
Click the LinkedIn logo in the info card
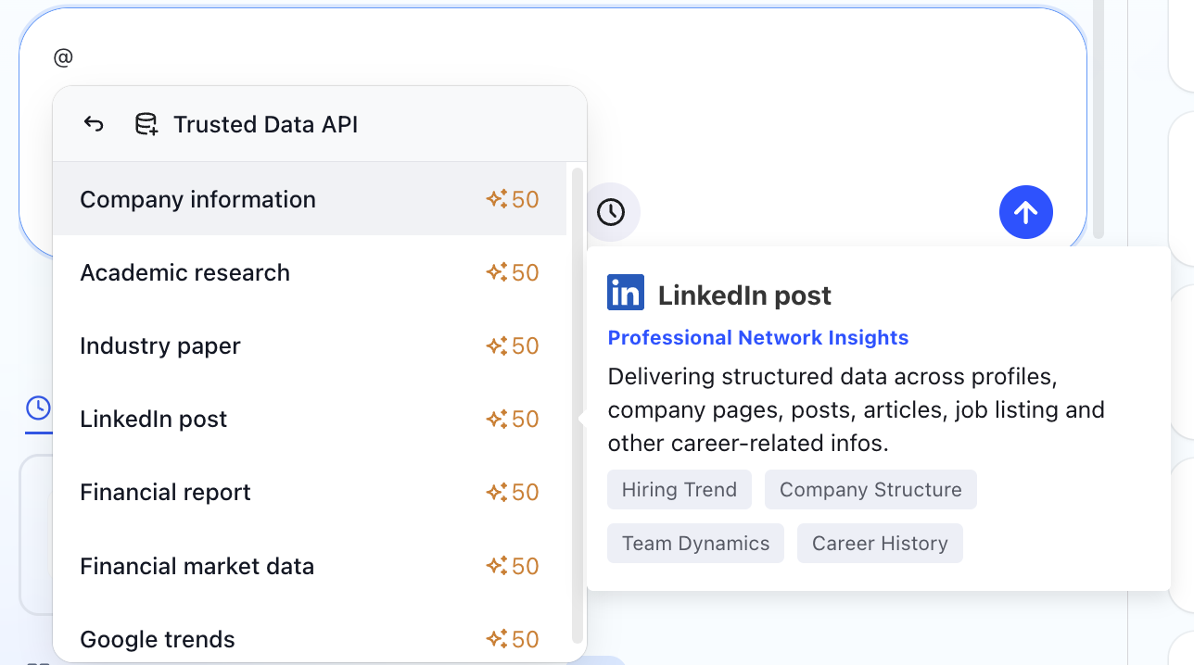tap(626, 293)
